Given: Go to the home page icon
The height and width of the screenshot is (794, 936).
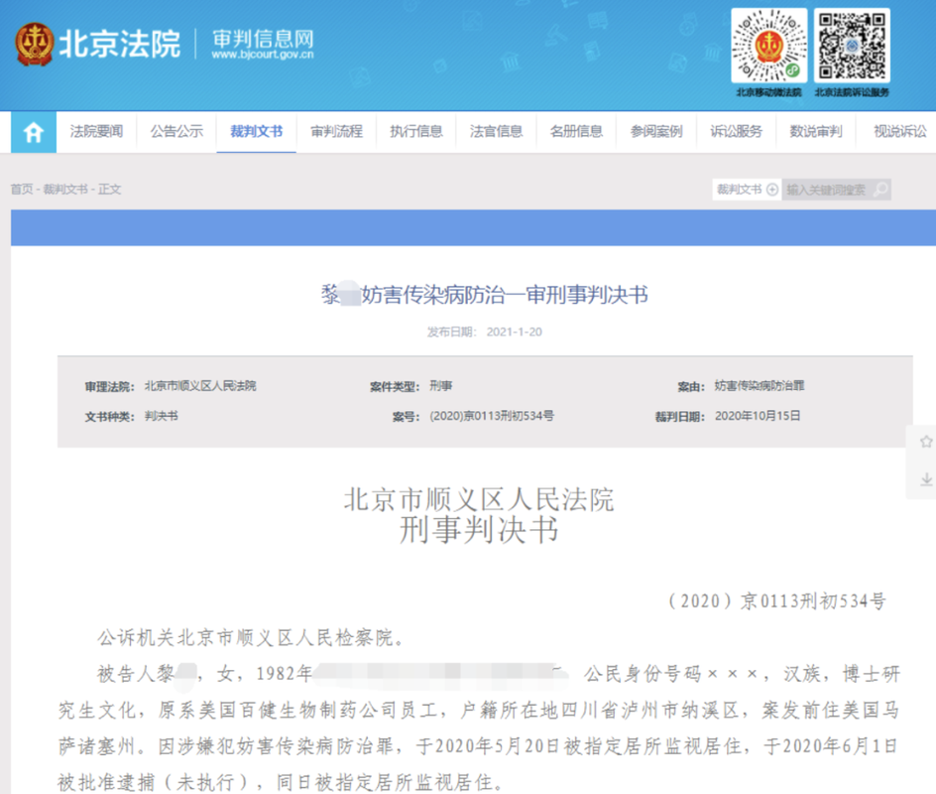Looking at the screenshot, I should pos(34,132).
